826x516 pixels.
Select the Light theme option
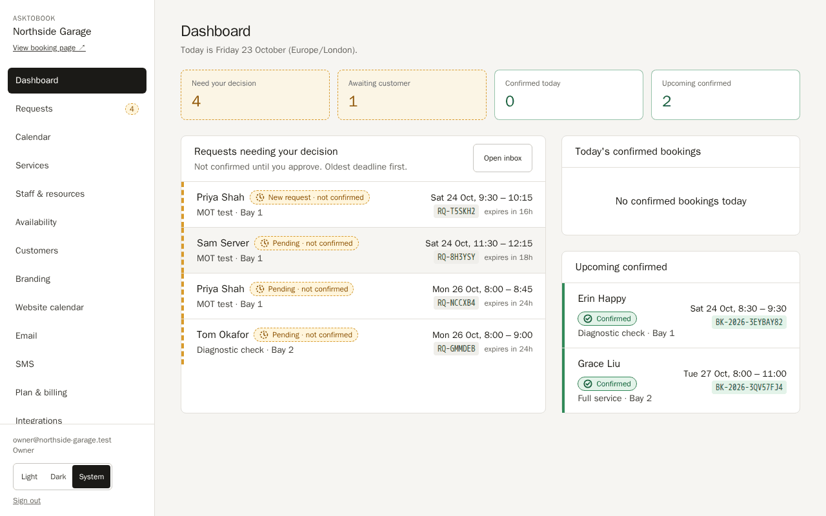pyautogui.click(x=29, y=477)
